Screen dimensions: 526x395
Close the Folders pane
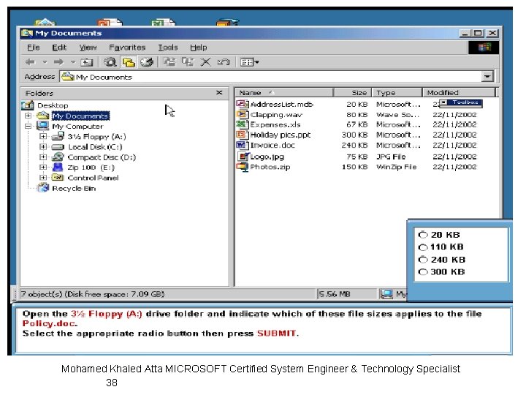[219, 93]
